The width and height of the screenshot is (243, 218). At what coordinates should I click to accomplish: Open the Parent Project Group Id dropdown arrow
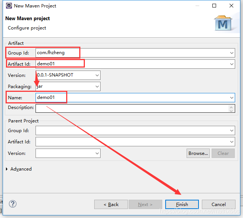click(231, 130)
